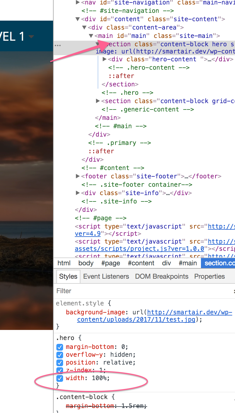Expand the hero-content div
This screenshot has width=235, height=413.
pyautogui.click(x=104, y=59)
